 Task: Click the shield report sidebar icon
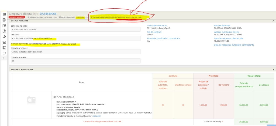pyautogui.click(x=4, y=26)
